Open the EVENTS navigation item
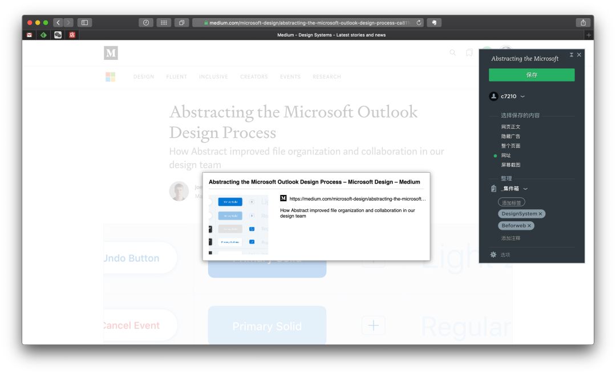The width and height of the screenshot is (616, 374). pyautogui.click(x=290, y=76)
